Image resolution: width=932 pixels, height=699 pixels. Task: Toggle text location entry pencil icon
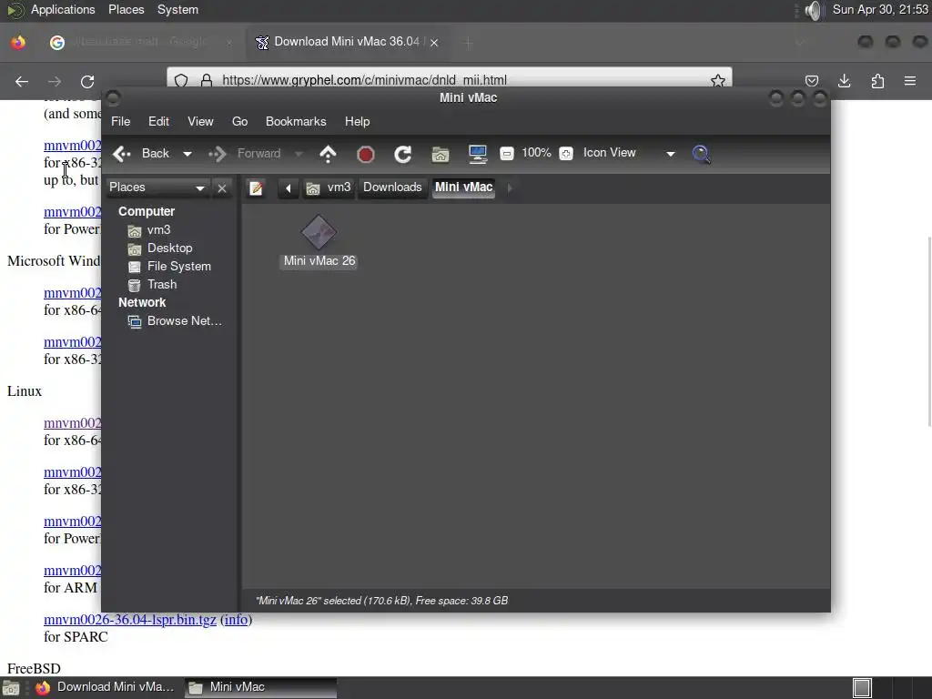pos(256,188)
